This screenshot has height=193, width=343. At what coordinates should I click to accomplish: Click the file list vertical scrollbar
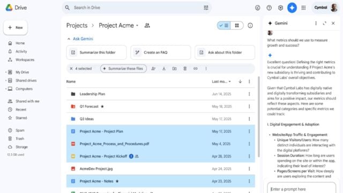pyautogui.click(x=258, y=117)
